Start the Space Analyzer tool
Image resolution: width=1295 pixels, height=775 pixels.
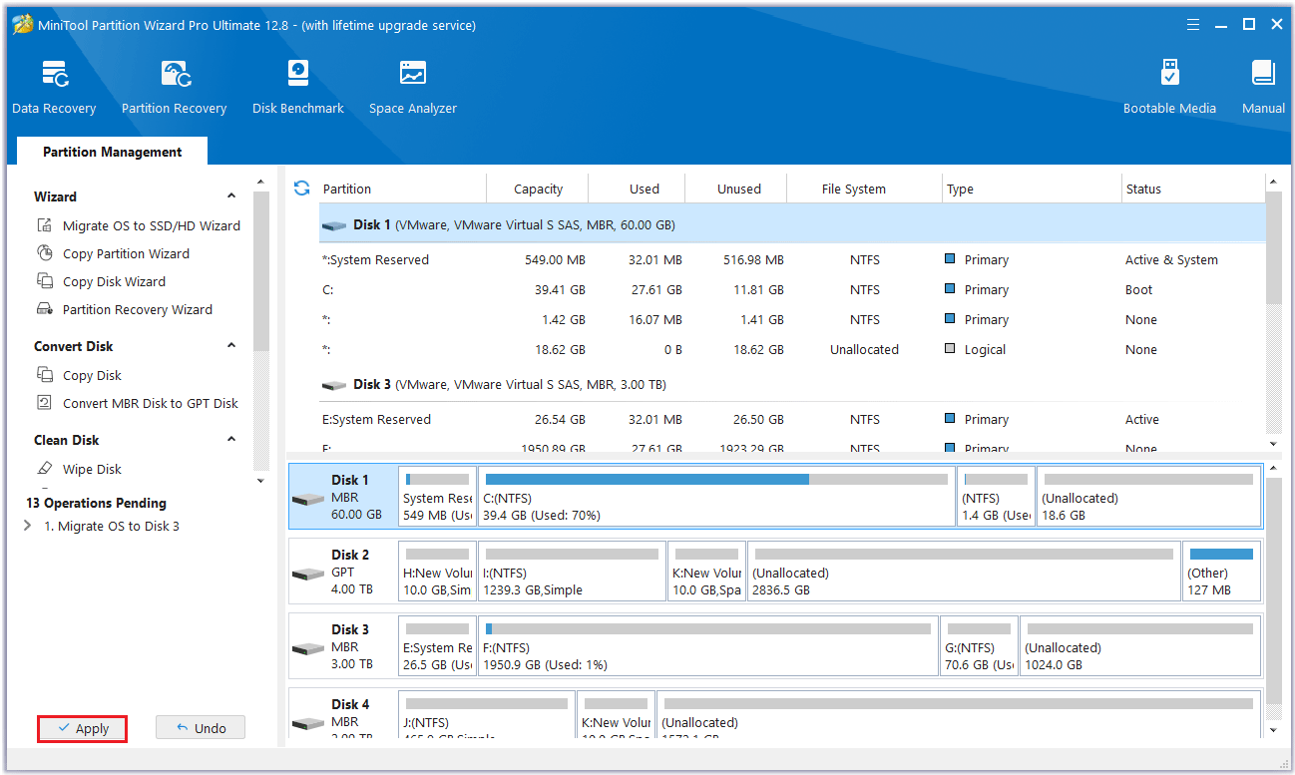pos(412,88)
